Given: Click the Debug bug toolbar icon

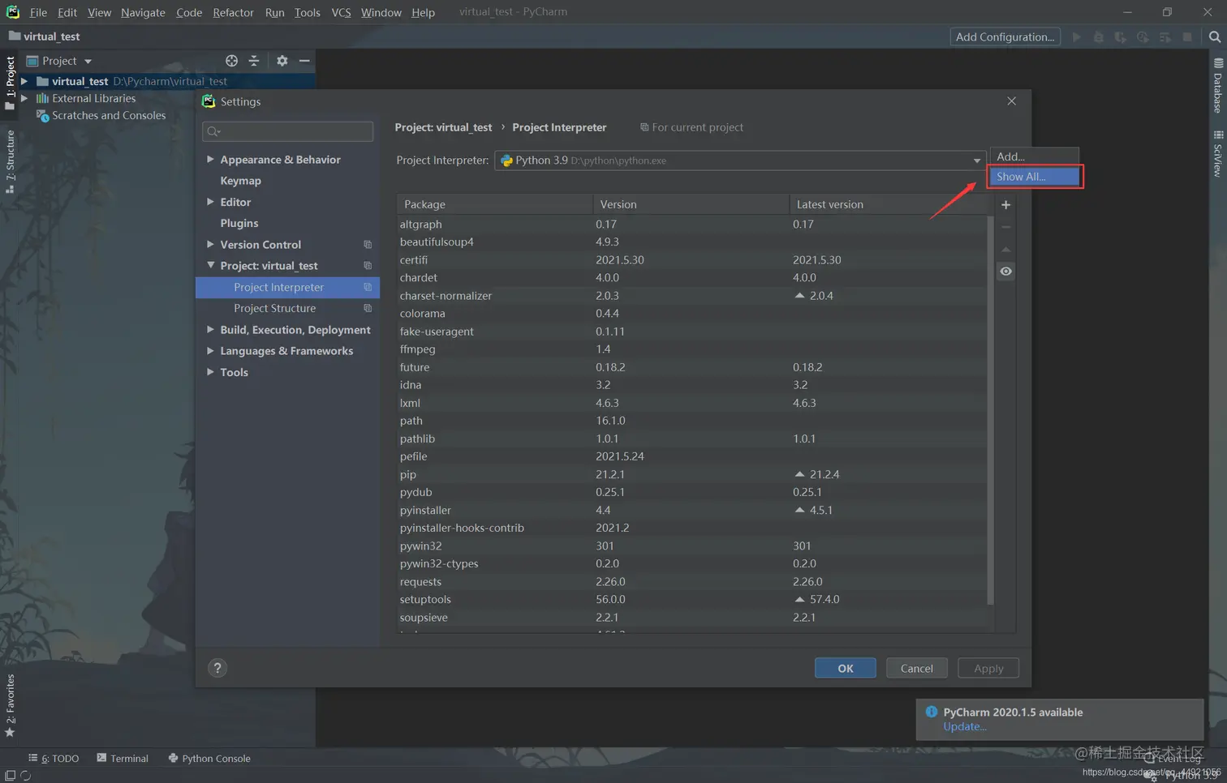Looking at the screenshot, I should [x=1099, y=36].
